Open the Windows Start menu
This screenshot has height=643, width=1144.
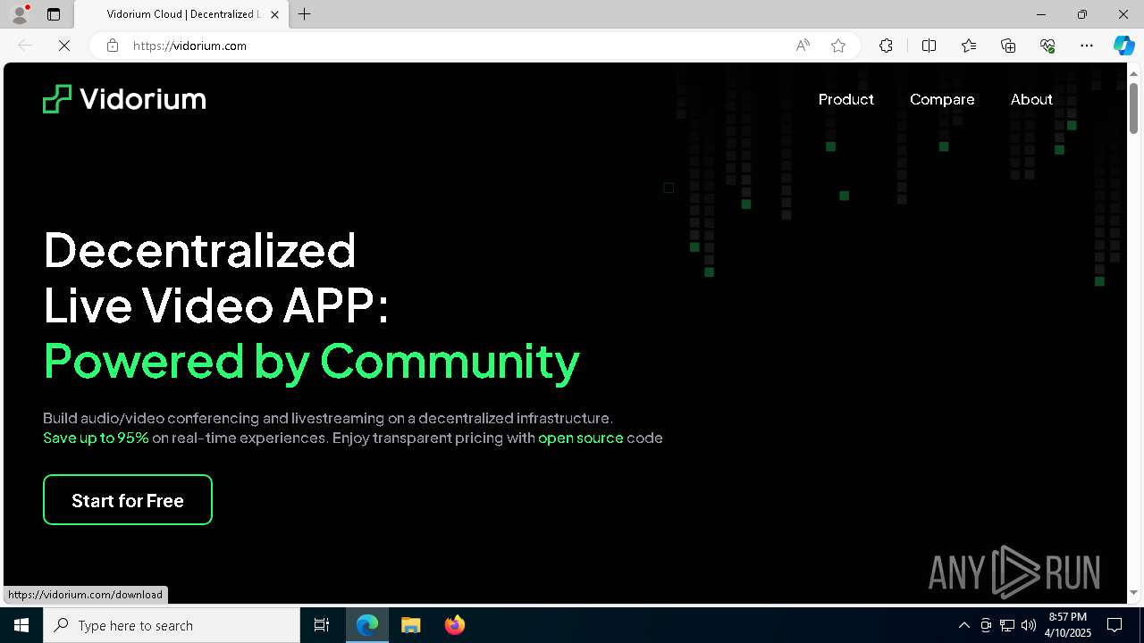point(21,625)
